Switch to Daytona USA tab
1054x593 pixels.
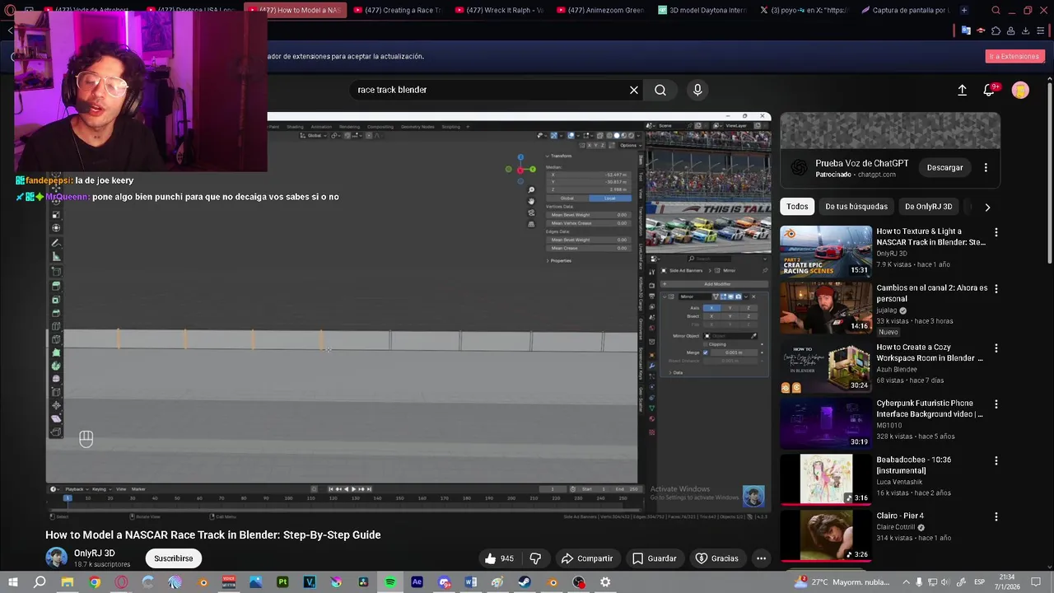(x=193, y=10)
